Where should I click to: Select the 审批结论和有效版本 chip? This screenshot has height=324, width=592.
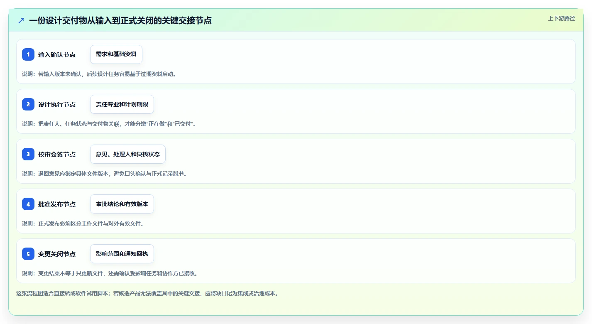[x=122, y=204]
